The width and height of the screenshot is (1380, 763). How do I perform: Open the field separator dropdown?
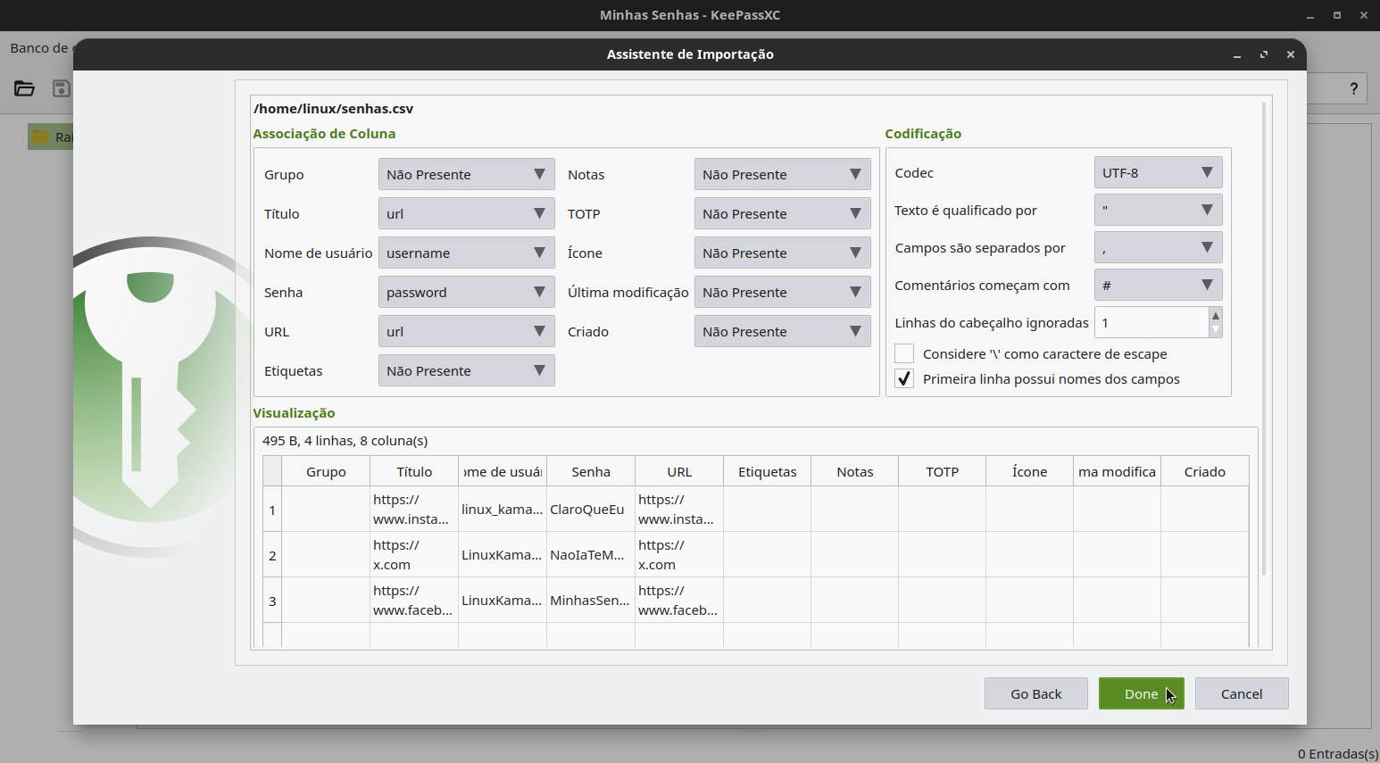pos(1158,247)
